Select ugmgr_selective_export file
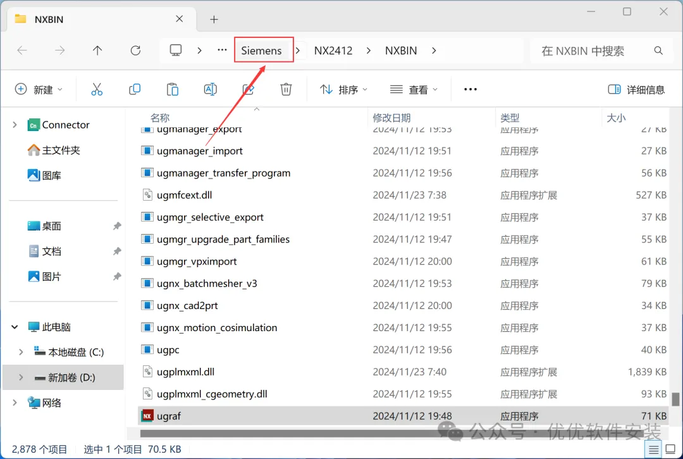683x459 pixels. pos(403,217)
